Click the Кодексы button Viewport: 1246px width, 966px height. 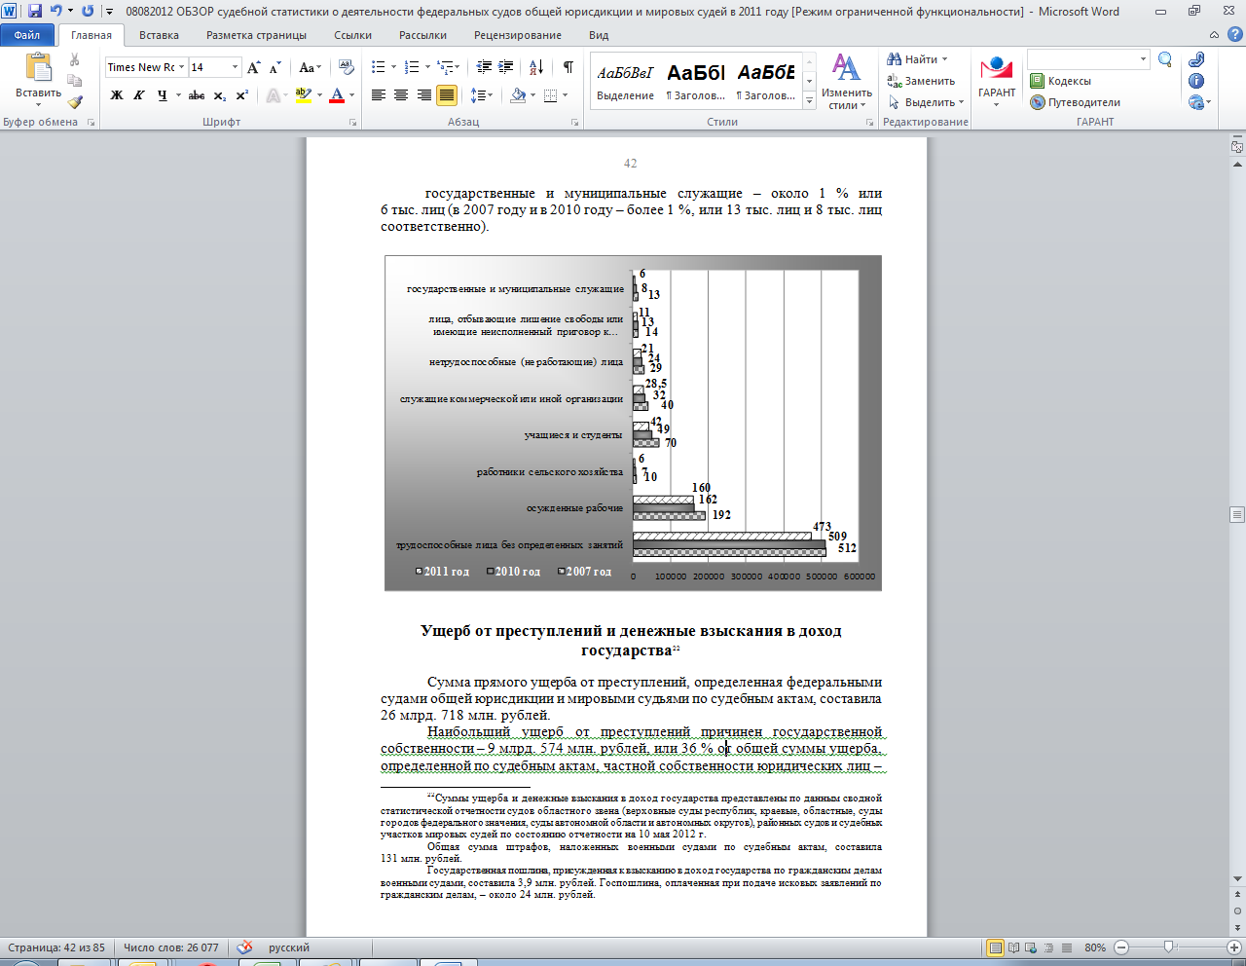(1061, 81)
